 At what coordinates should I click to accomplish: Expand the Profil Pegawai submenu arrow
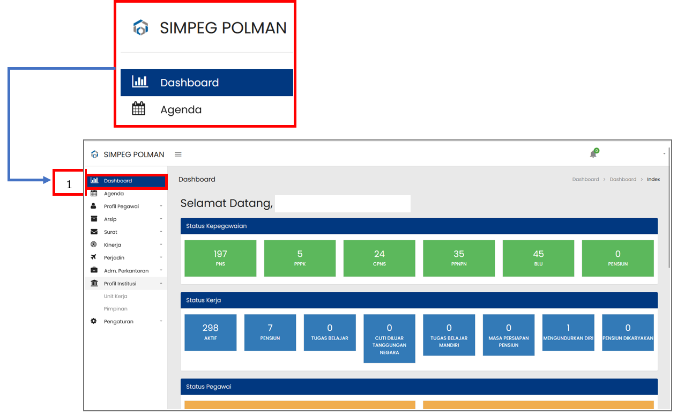tap(161, 206)
